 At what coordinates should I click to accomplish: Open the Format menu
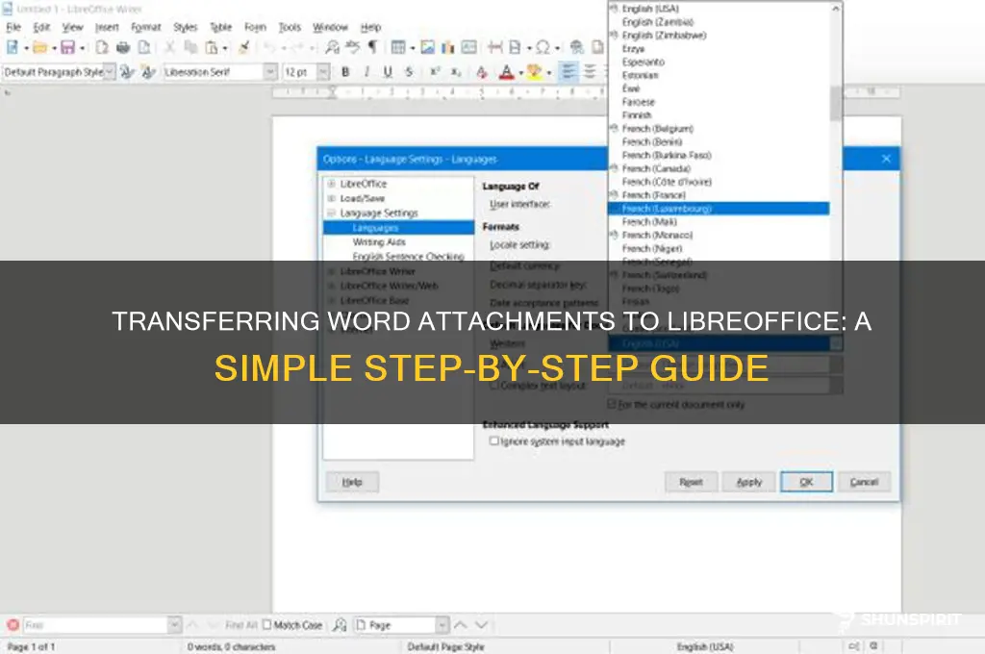click(x=146, y=27)
